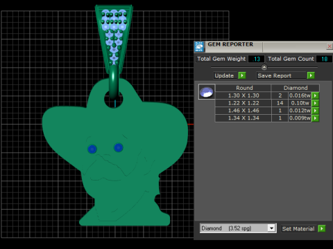
Task: Click the Update label
Action: [x=224, y=75]
